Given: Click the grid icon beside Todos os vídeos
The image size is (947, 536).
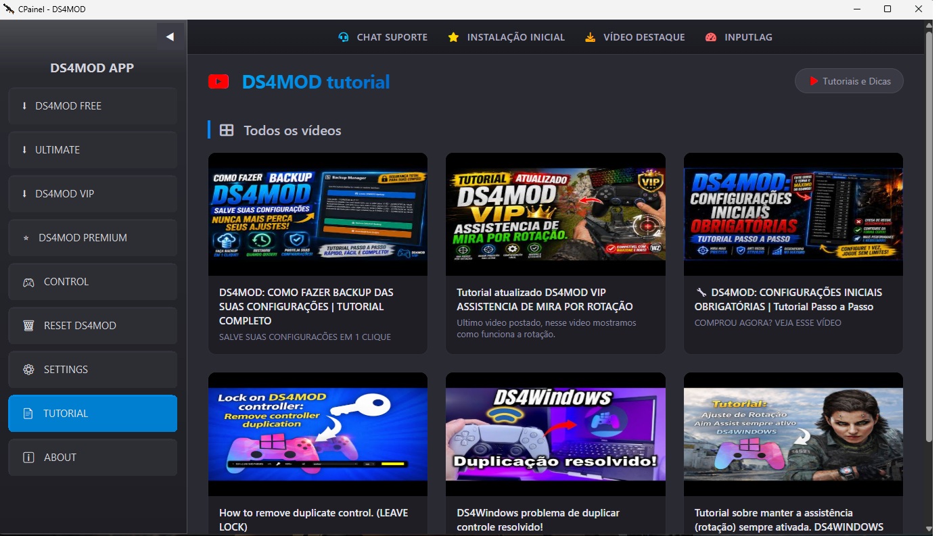Looking at the screenshot, I should [227, 130].
